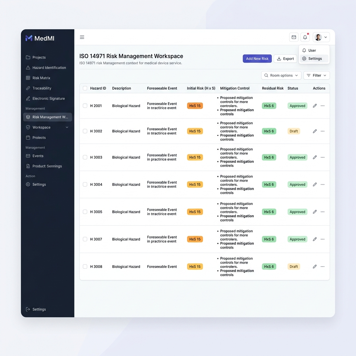Click the HxS 15 orange badge in H 2001
Screen dimensions: 356x356
[195, 106]
